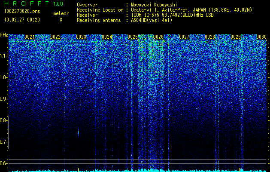
Task: Click the 0025 time marker
Action: [133, 37]
